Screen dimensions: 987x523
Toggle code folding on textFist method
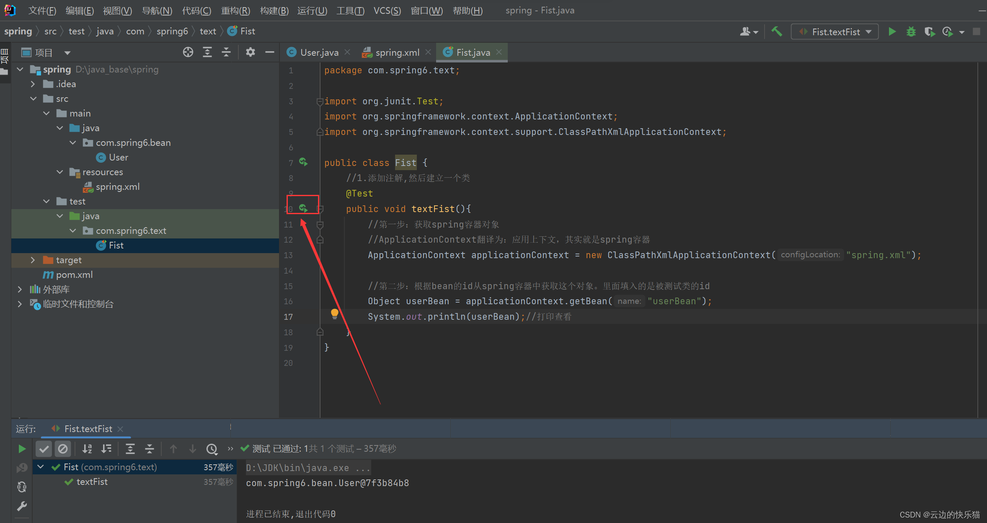coord(320,208)
